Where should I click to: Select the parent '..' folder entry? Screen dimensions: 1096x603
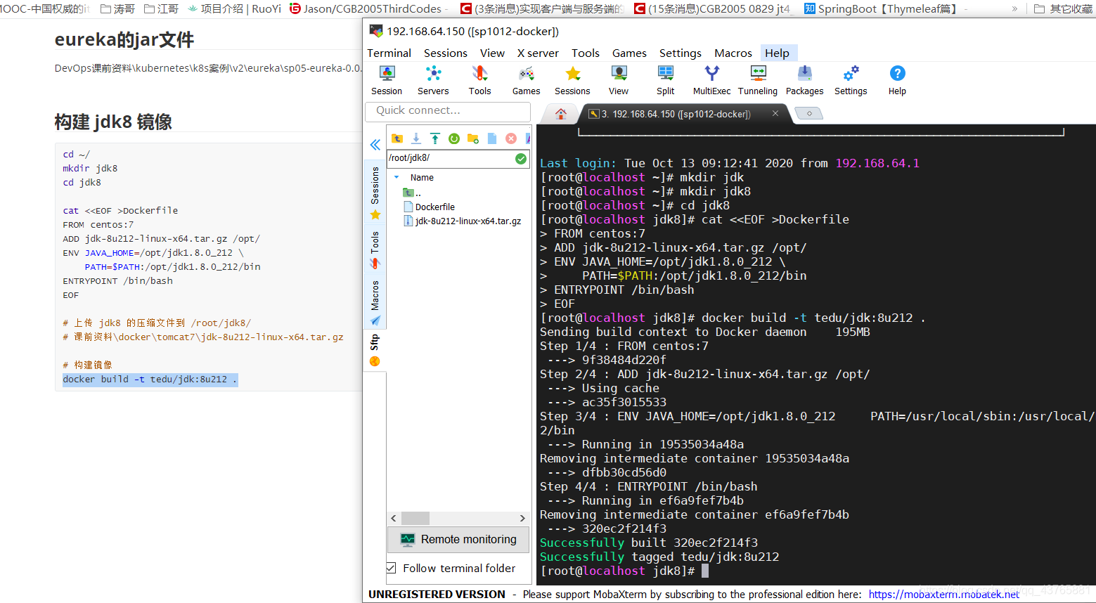tap(412, 193)
